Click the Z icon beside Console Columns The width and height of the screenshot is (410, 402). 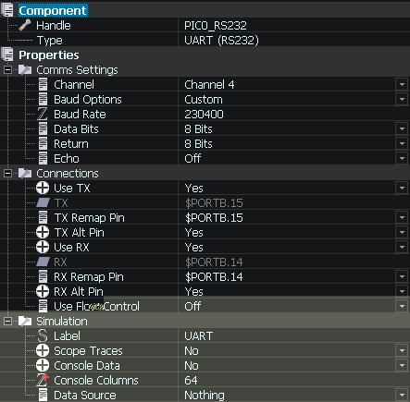43,380
